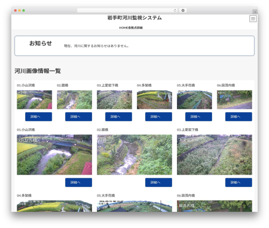The image size is (269, 228).
Task: Click the 01.小山沢橋 label above the six-row thumbnail
Action: pyautogui.click(x=26, y=85)
